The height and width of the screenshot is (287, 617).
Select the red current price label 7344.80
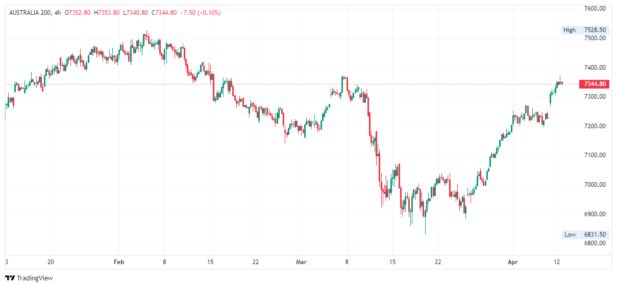coord(595,84)
